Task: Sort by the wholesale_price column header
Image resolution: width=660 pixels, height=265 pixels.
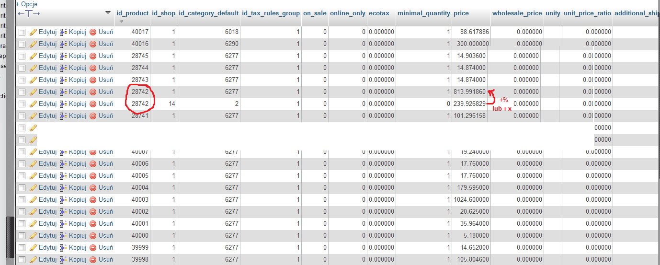Action: pyautogui.click(x=517, y=13)
